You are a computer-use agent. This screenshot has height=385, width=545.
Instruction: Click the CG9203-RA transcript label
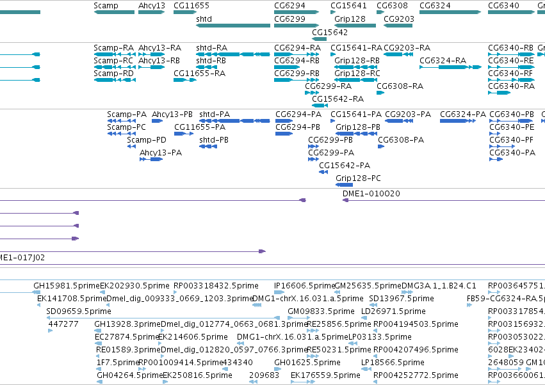tap(407, 48)
